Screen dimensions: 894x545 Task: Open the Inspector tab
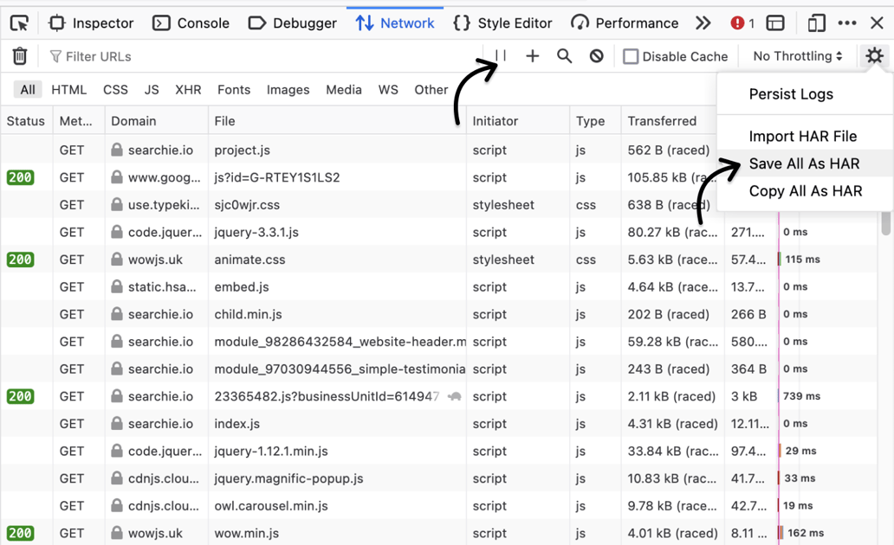(x=91, y=23)
